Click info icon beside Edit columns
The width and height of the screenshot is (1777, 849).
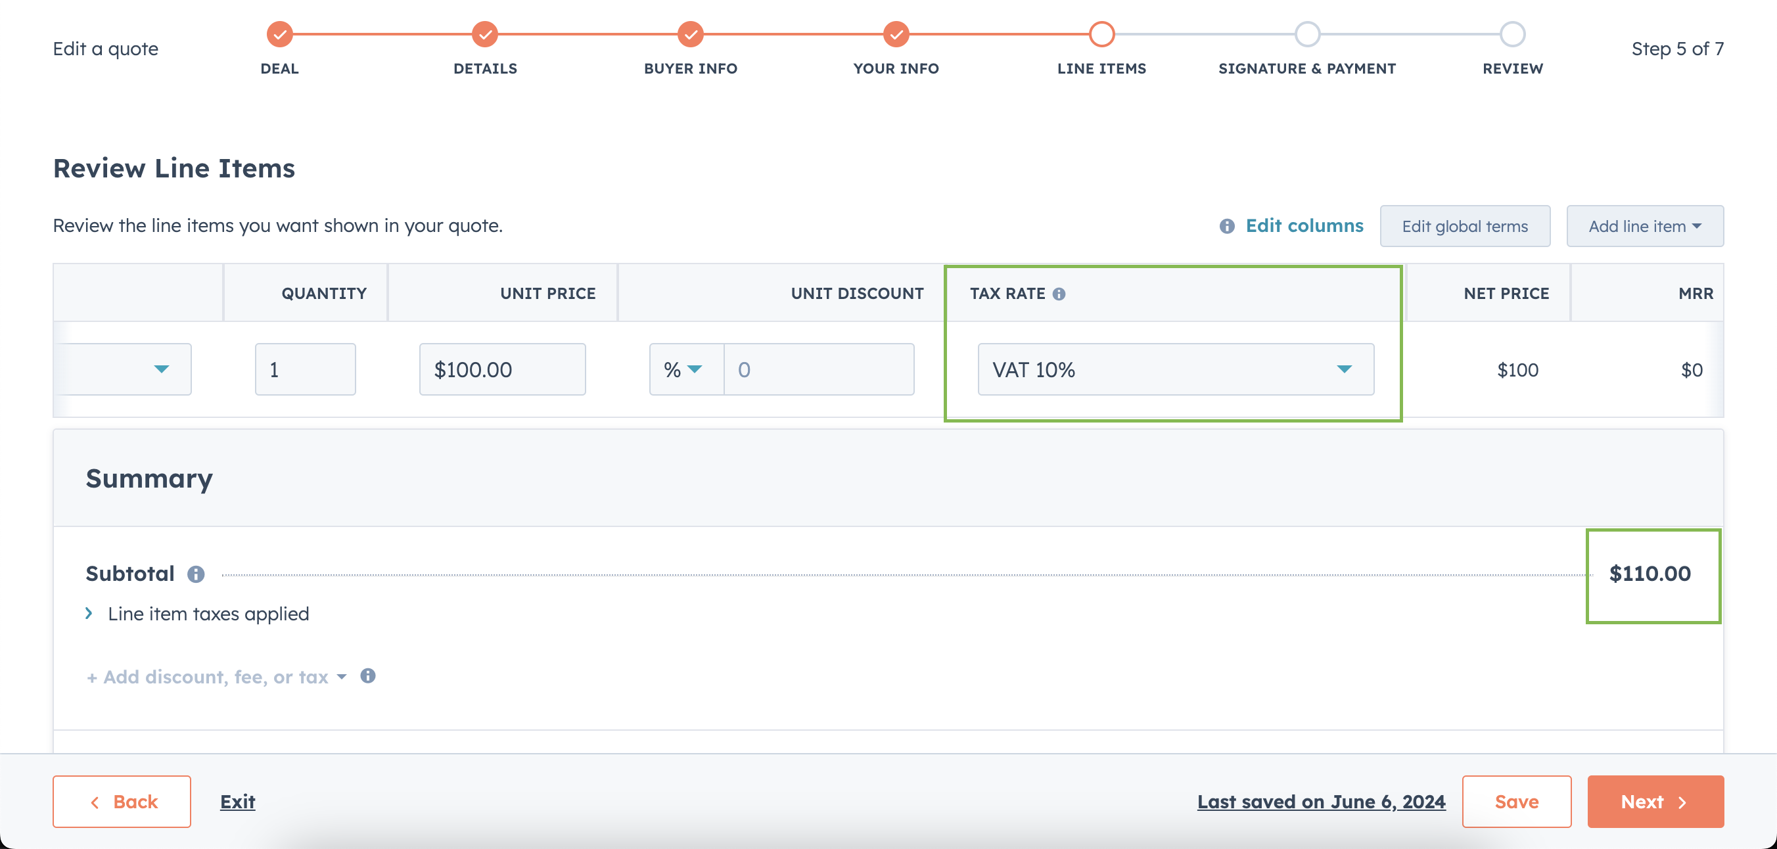click(x=1226, y=226)
